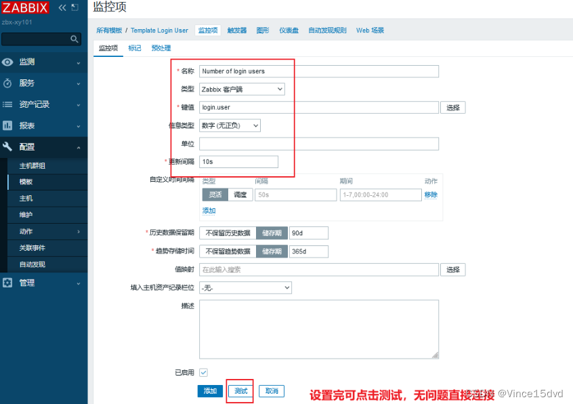Select the 灵活 interval type toggle

(x=215, y=195)
